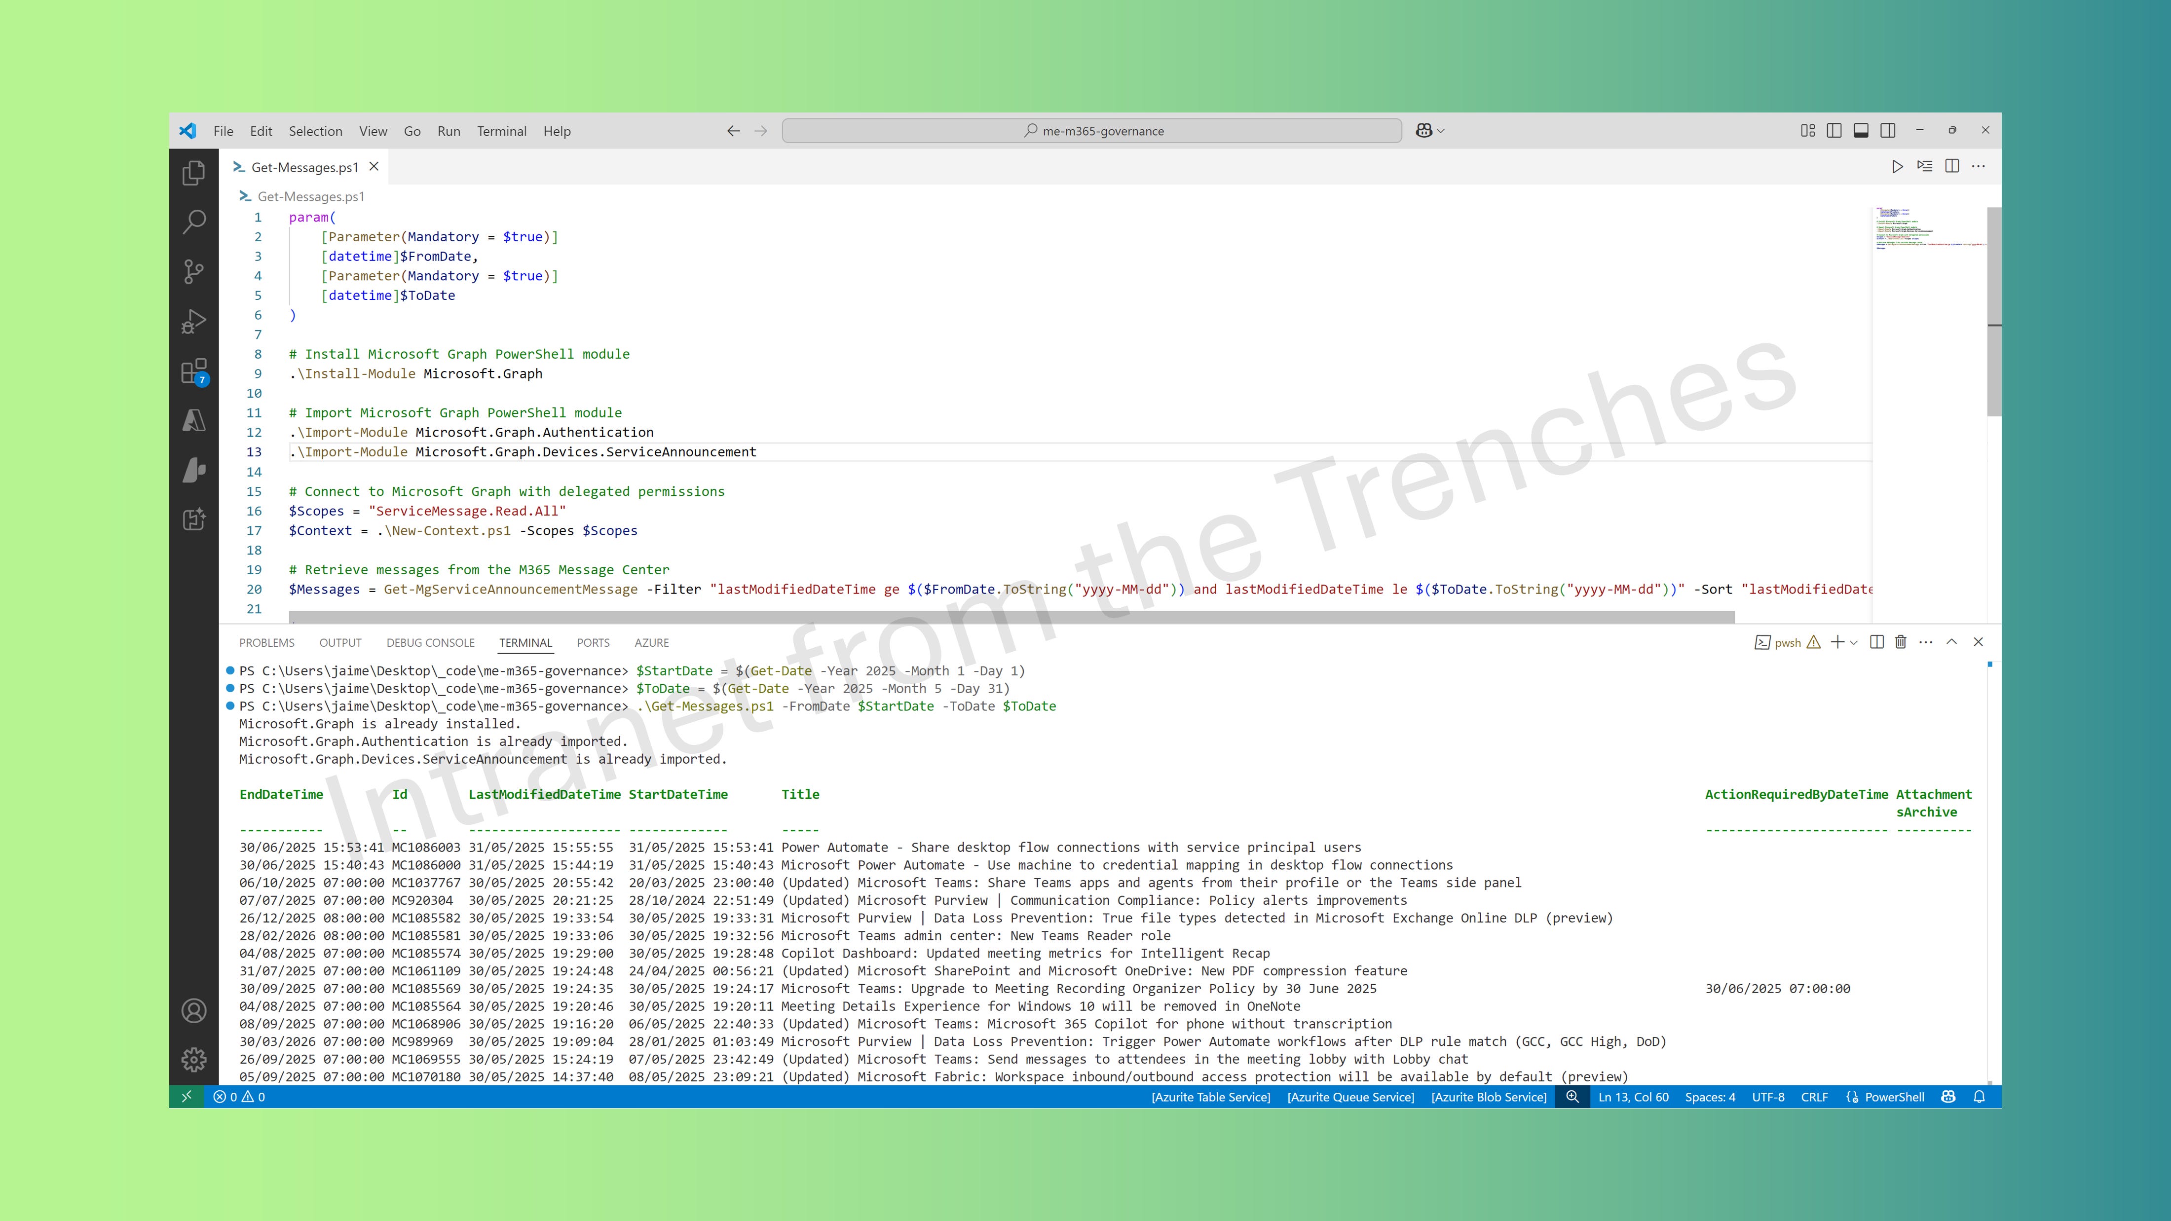The width and height of the screenshot is (2171, 1221).
Task: Open the Go menu
Action: point(412,131)
